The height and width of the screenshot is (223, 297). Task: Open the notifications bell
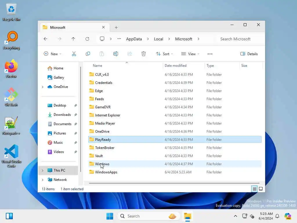[x=277, y=216]
